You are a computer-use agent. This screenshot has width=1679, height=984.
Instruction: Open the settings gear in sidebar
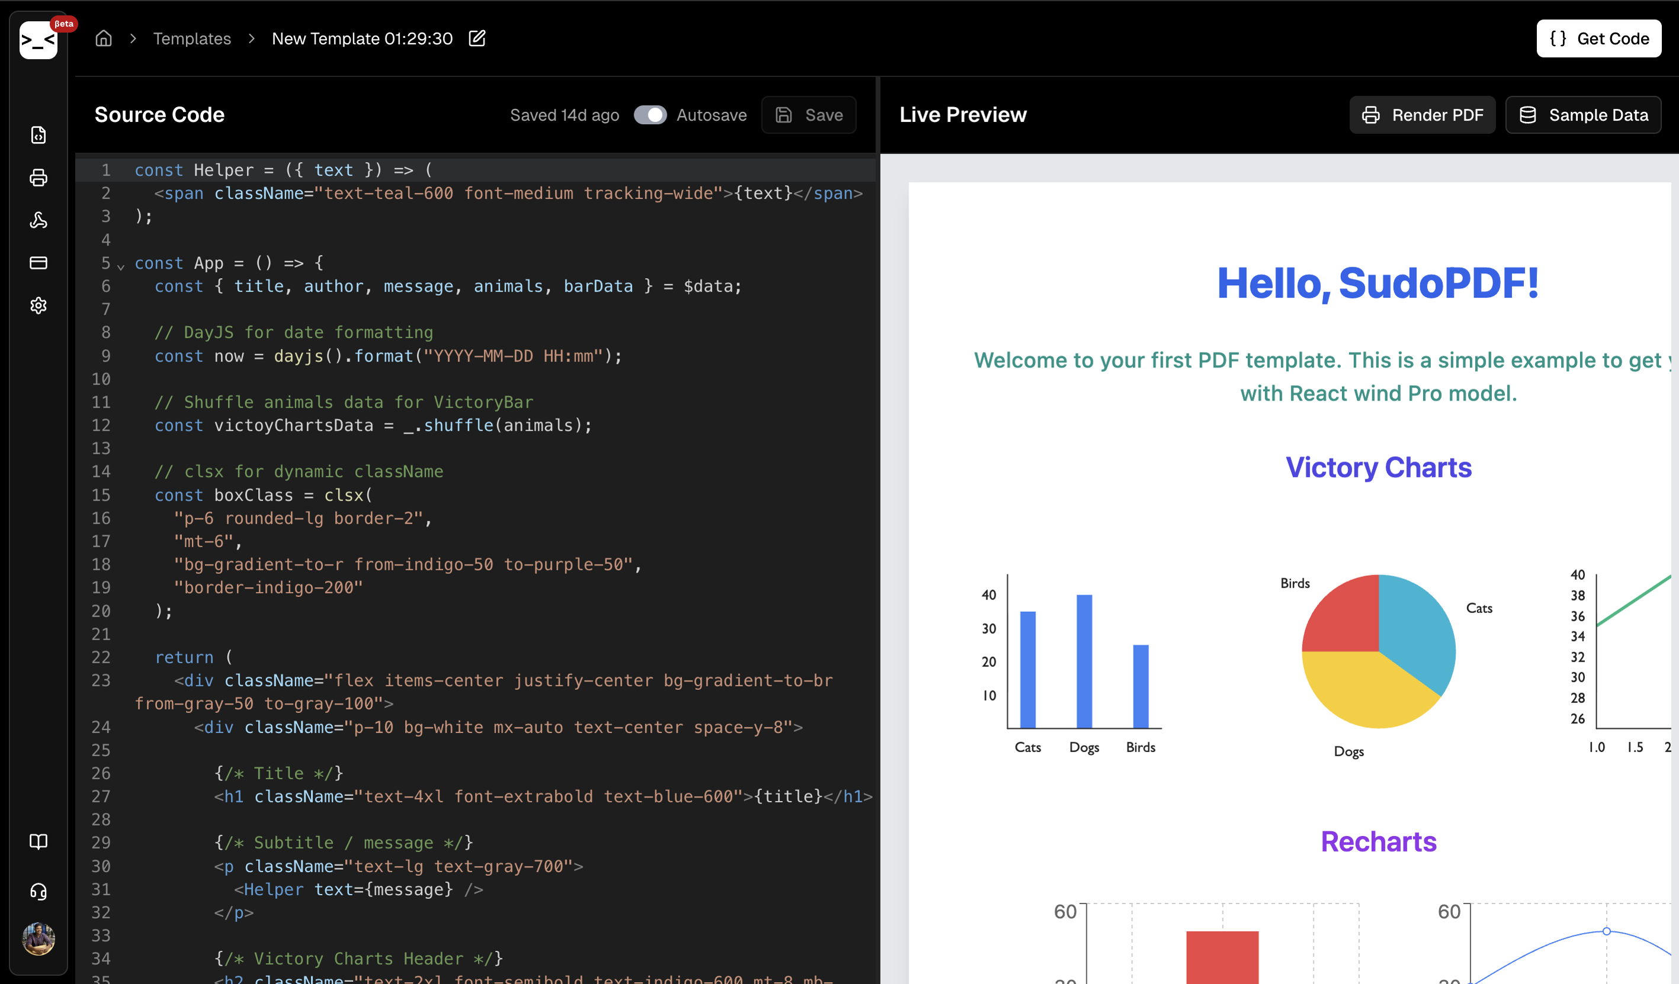[x=38, y=305]
